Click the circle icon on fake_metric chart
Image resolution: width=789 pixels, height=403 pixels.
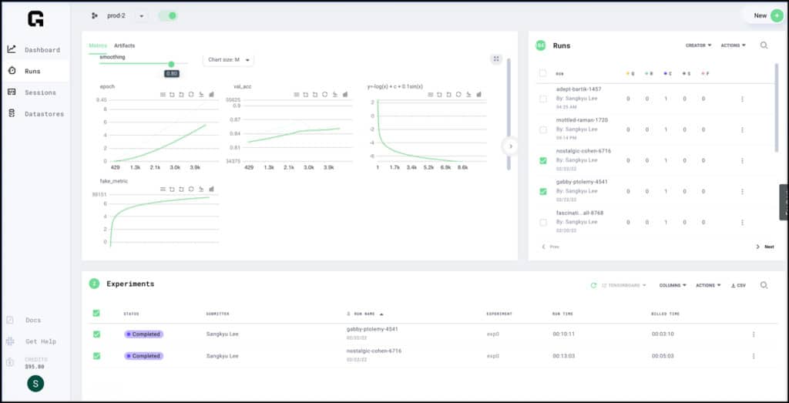pos(191,190)
